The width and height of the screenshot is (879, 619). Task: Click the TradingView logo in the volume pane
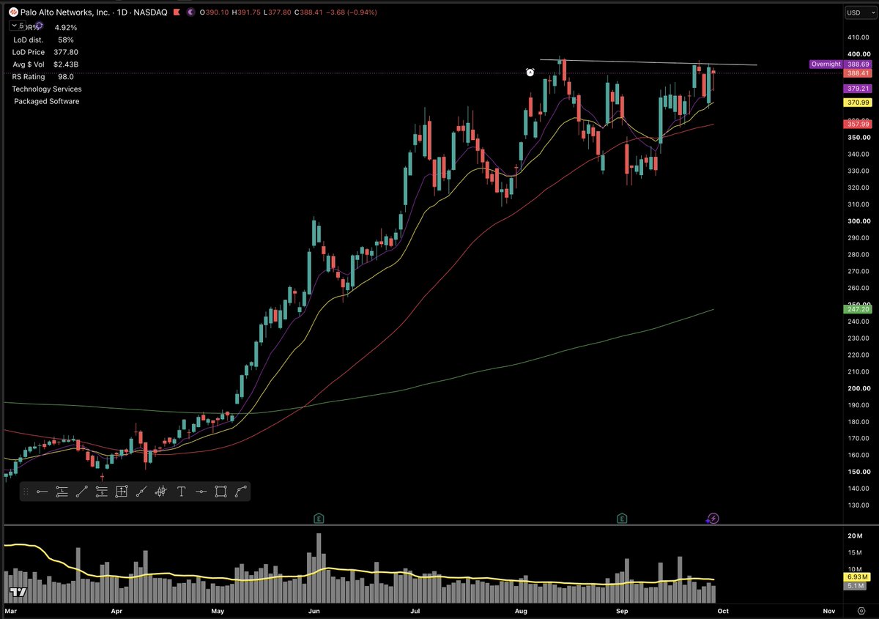[18, 592]
